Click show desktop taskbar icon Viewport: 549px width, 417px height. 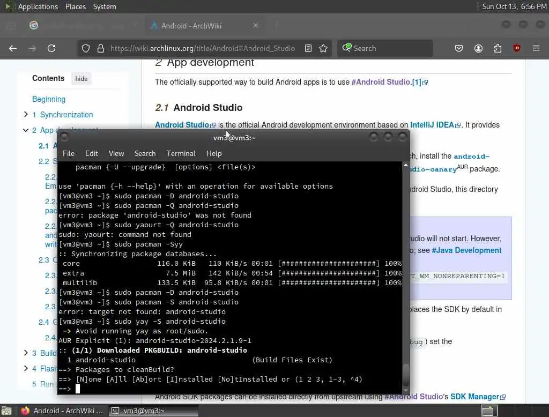pyautogui.click(x=6, y=411)
